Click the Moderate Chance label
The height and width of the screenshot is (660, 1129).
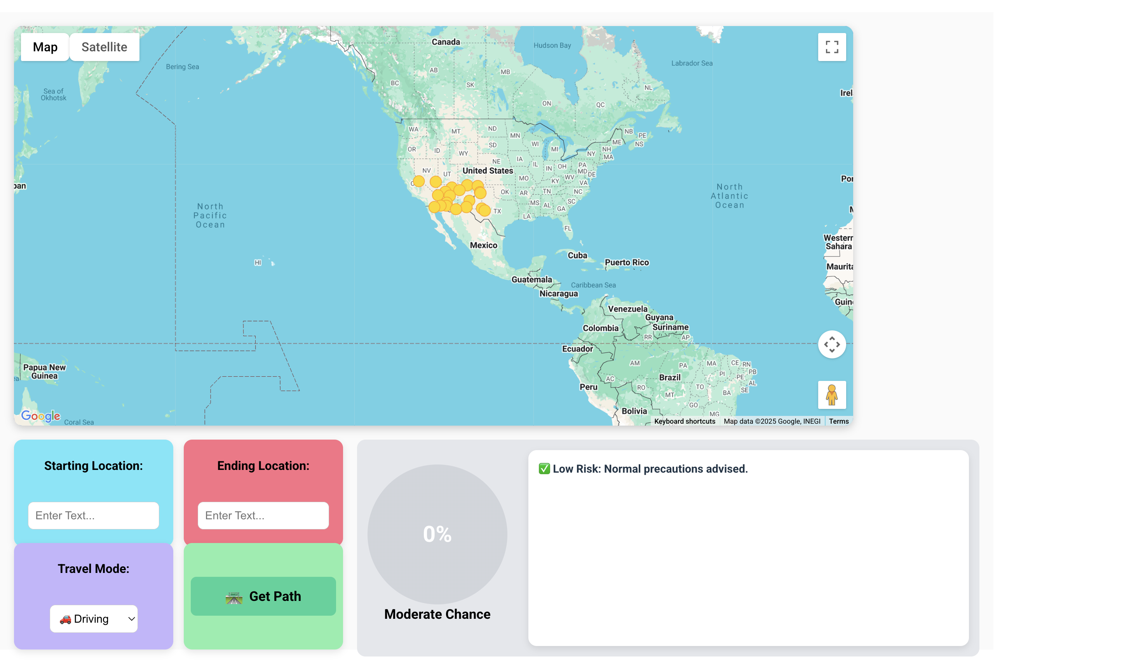[437, 614]
